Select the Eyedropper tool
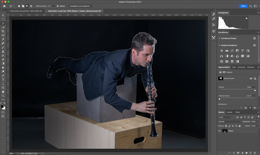Screen dimensions: 260x155 (3, 39)
